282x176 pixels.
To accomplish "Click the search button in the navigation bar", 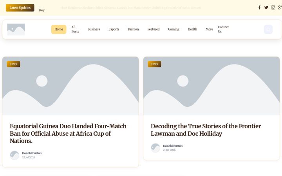I will (x=268, y=29).
